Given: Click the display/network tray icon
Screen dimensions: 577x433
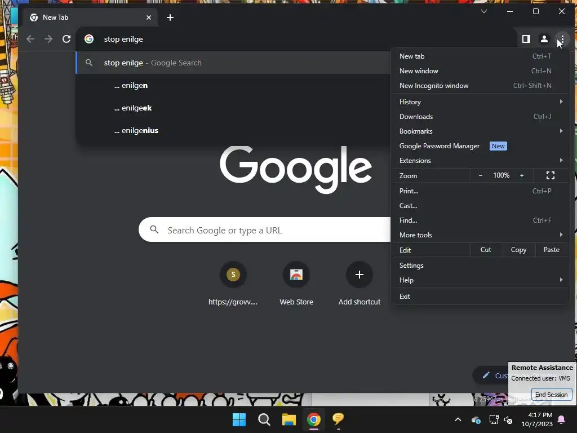Looking at the screenshot, I should coord(494,419).
